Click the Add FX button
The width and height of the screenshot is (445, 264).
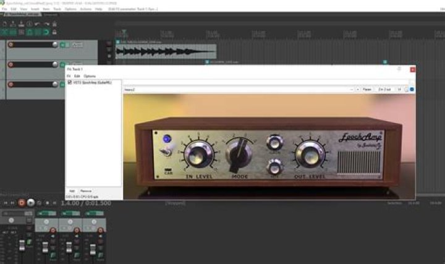point(72,191)
